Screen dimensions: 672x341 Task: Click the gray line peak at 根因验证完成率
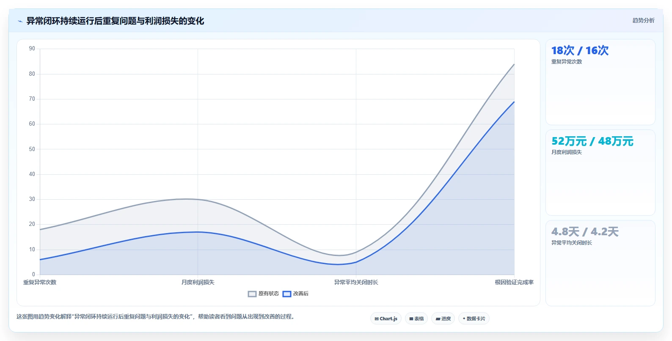pyautogui.click(x=514, y=64)
